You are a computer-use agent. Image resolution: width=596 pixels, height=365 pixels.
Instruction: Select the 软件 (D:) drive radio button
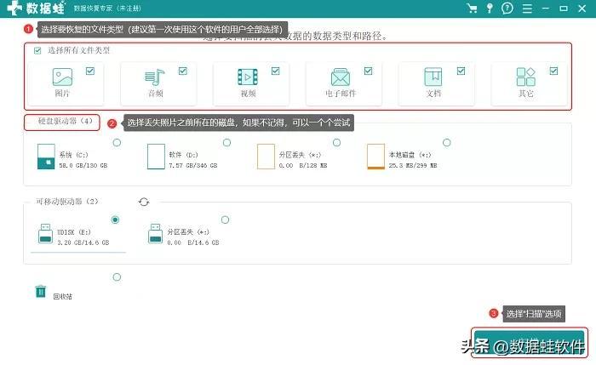pos(227,142)
